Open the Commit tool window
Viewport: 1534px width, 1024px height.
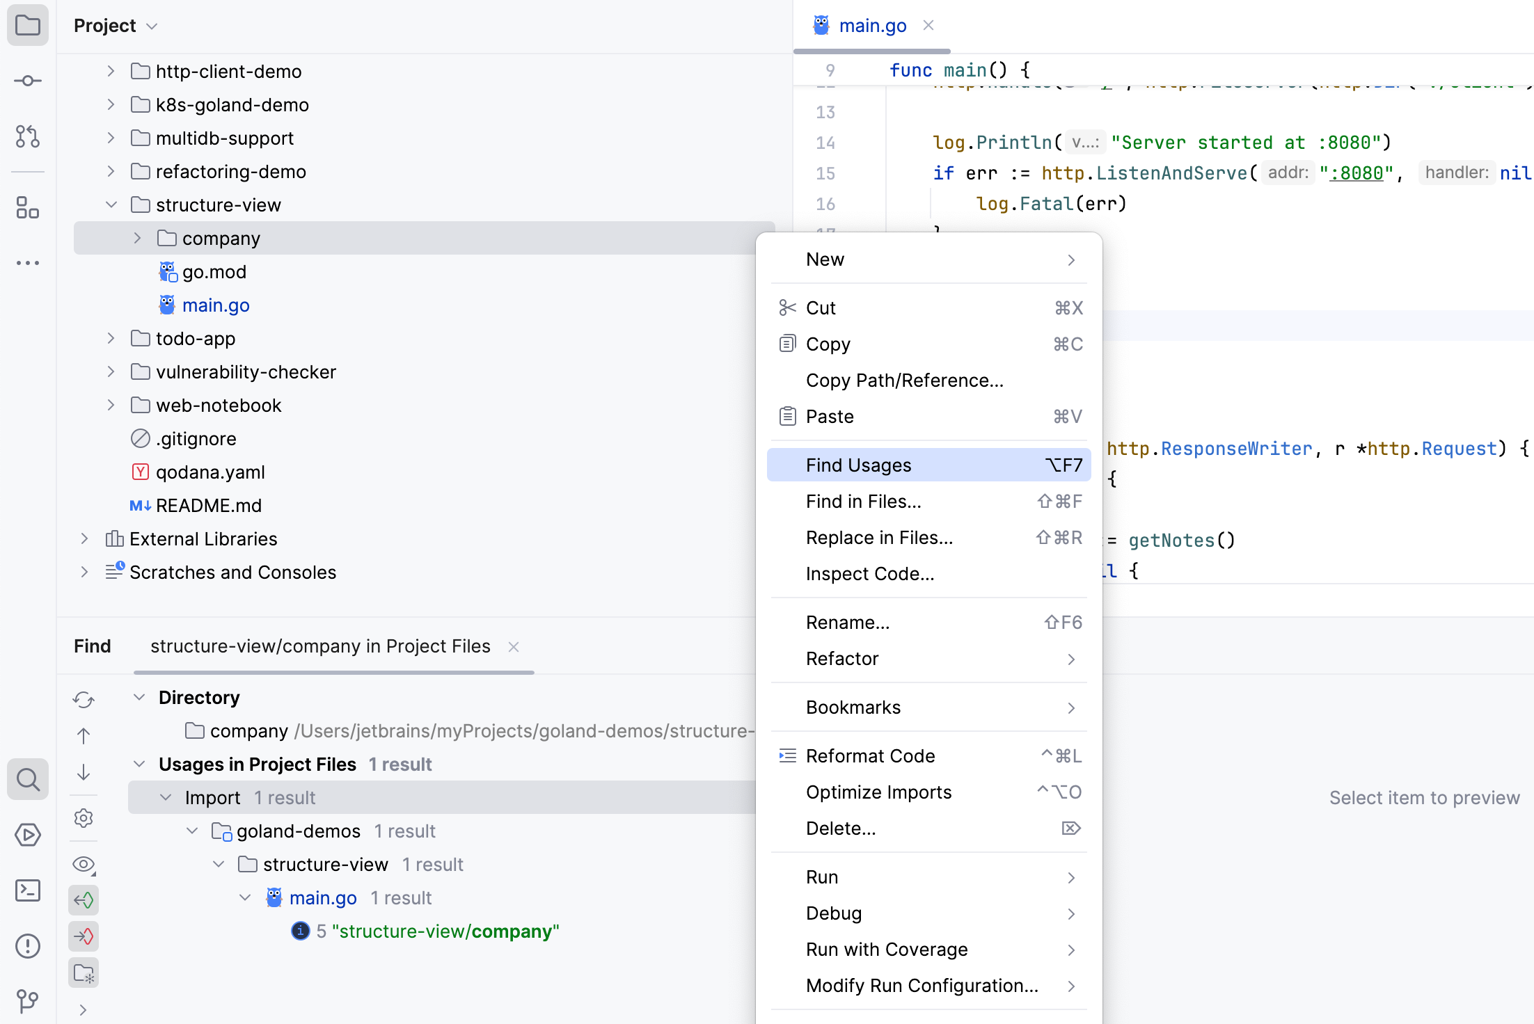point(28,80)
